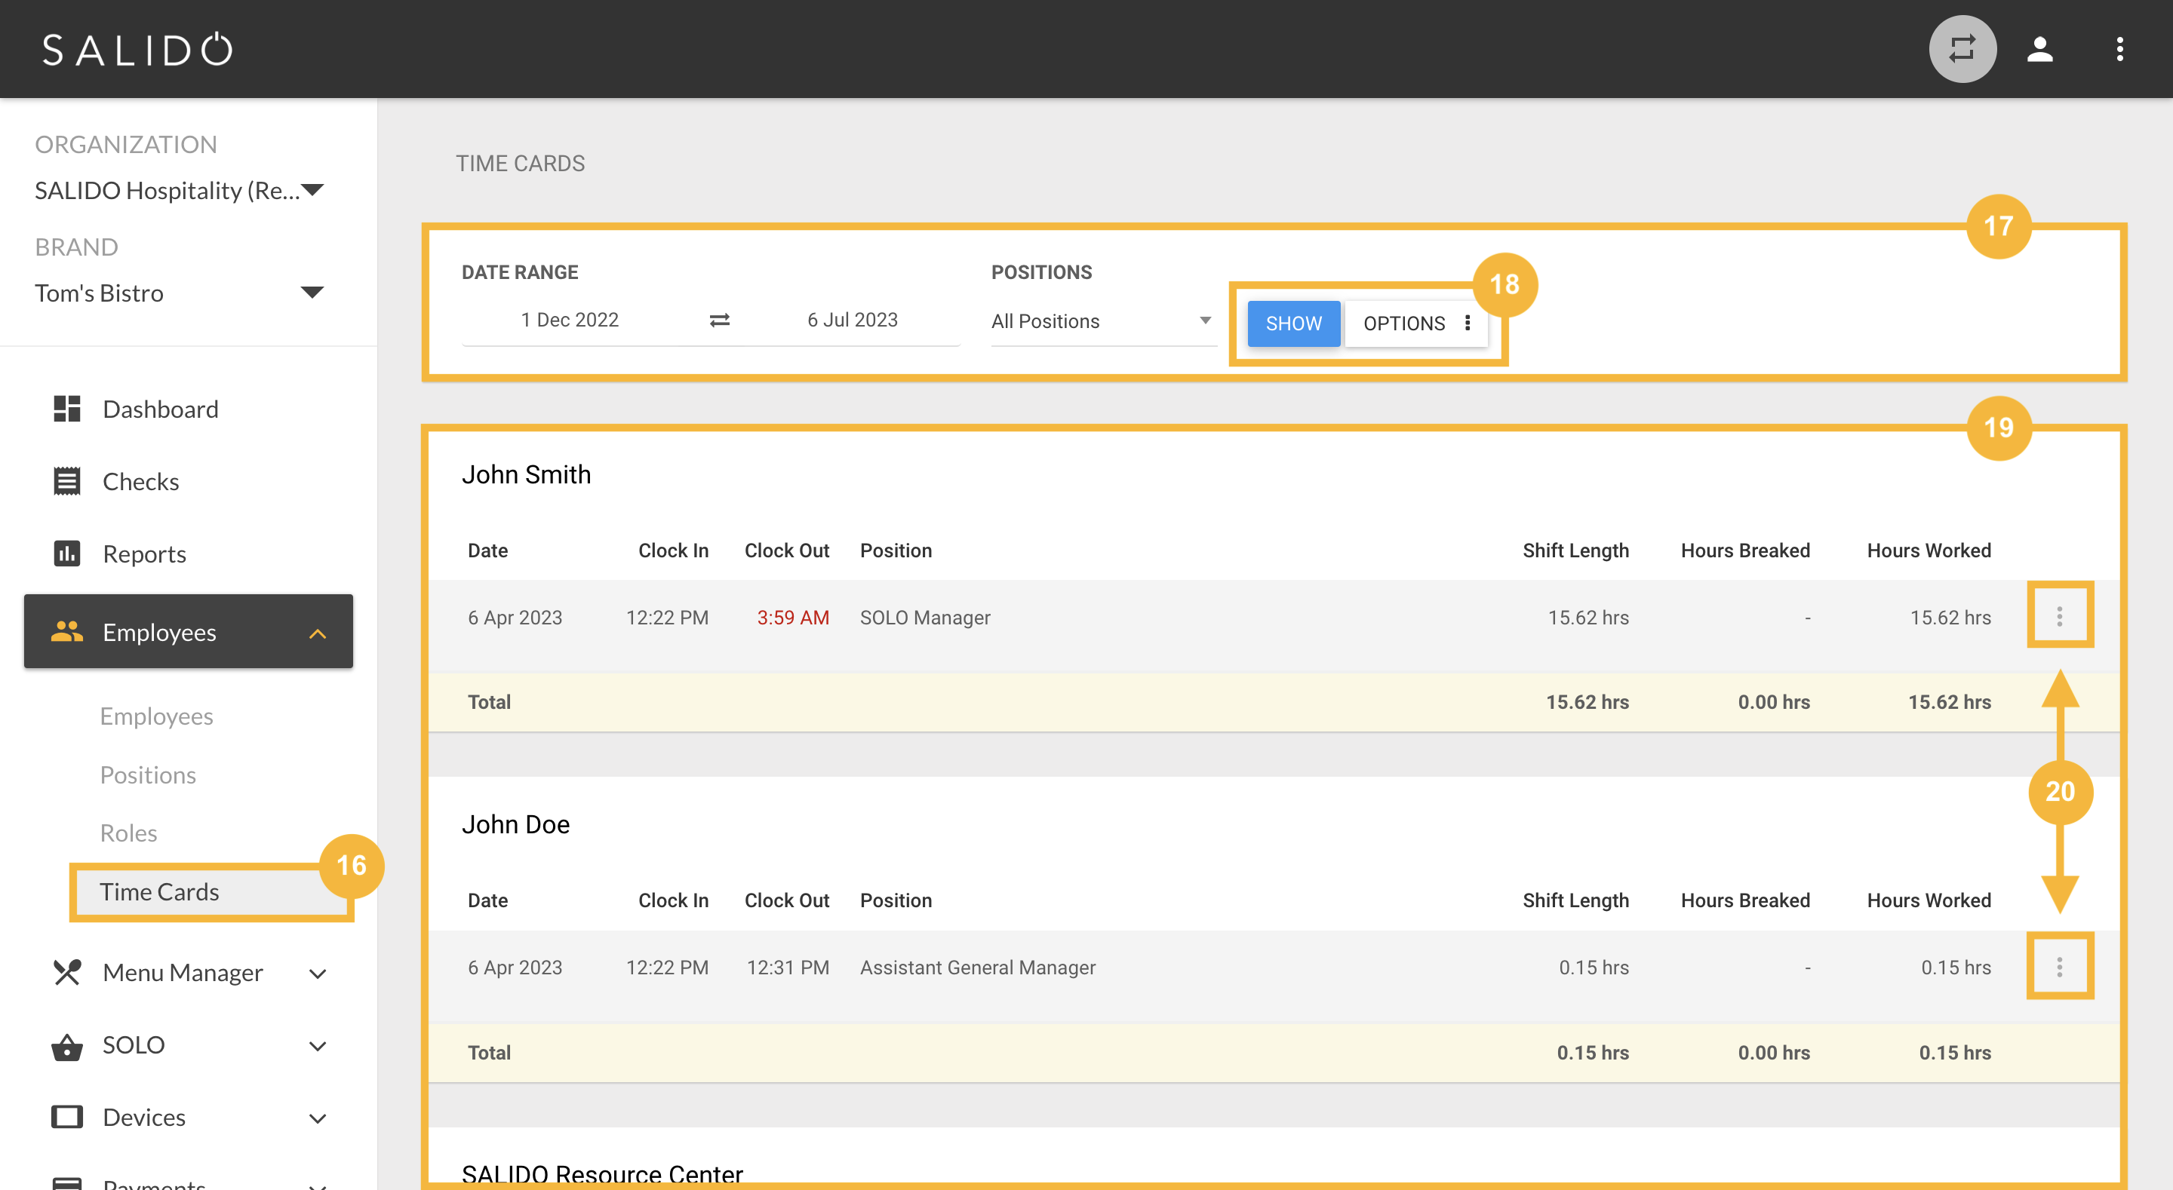Expand the Devices section chevron
The height and width of the screenshot is (1190, 2173).
[x=317, y=1119]
